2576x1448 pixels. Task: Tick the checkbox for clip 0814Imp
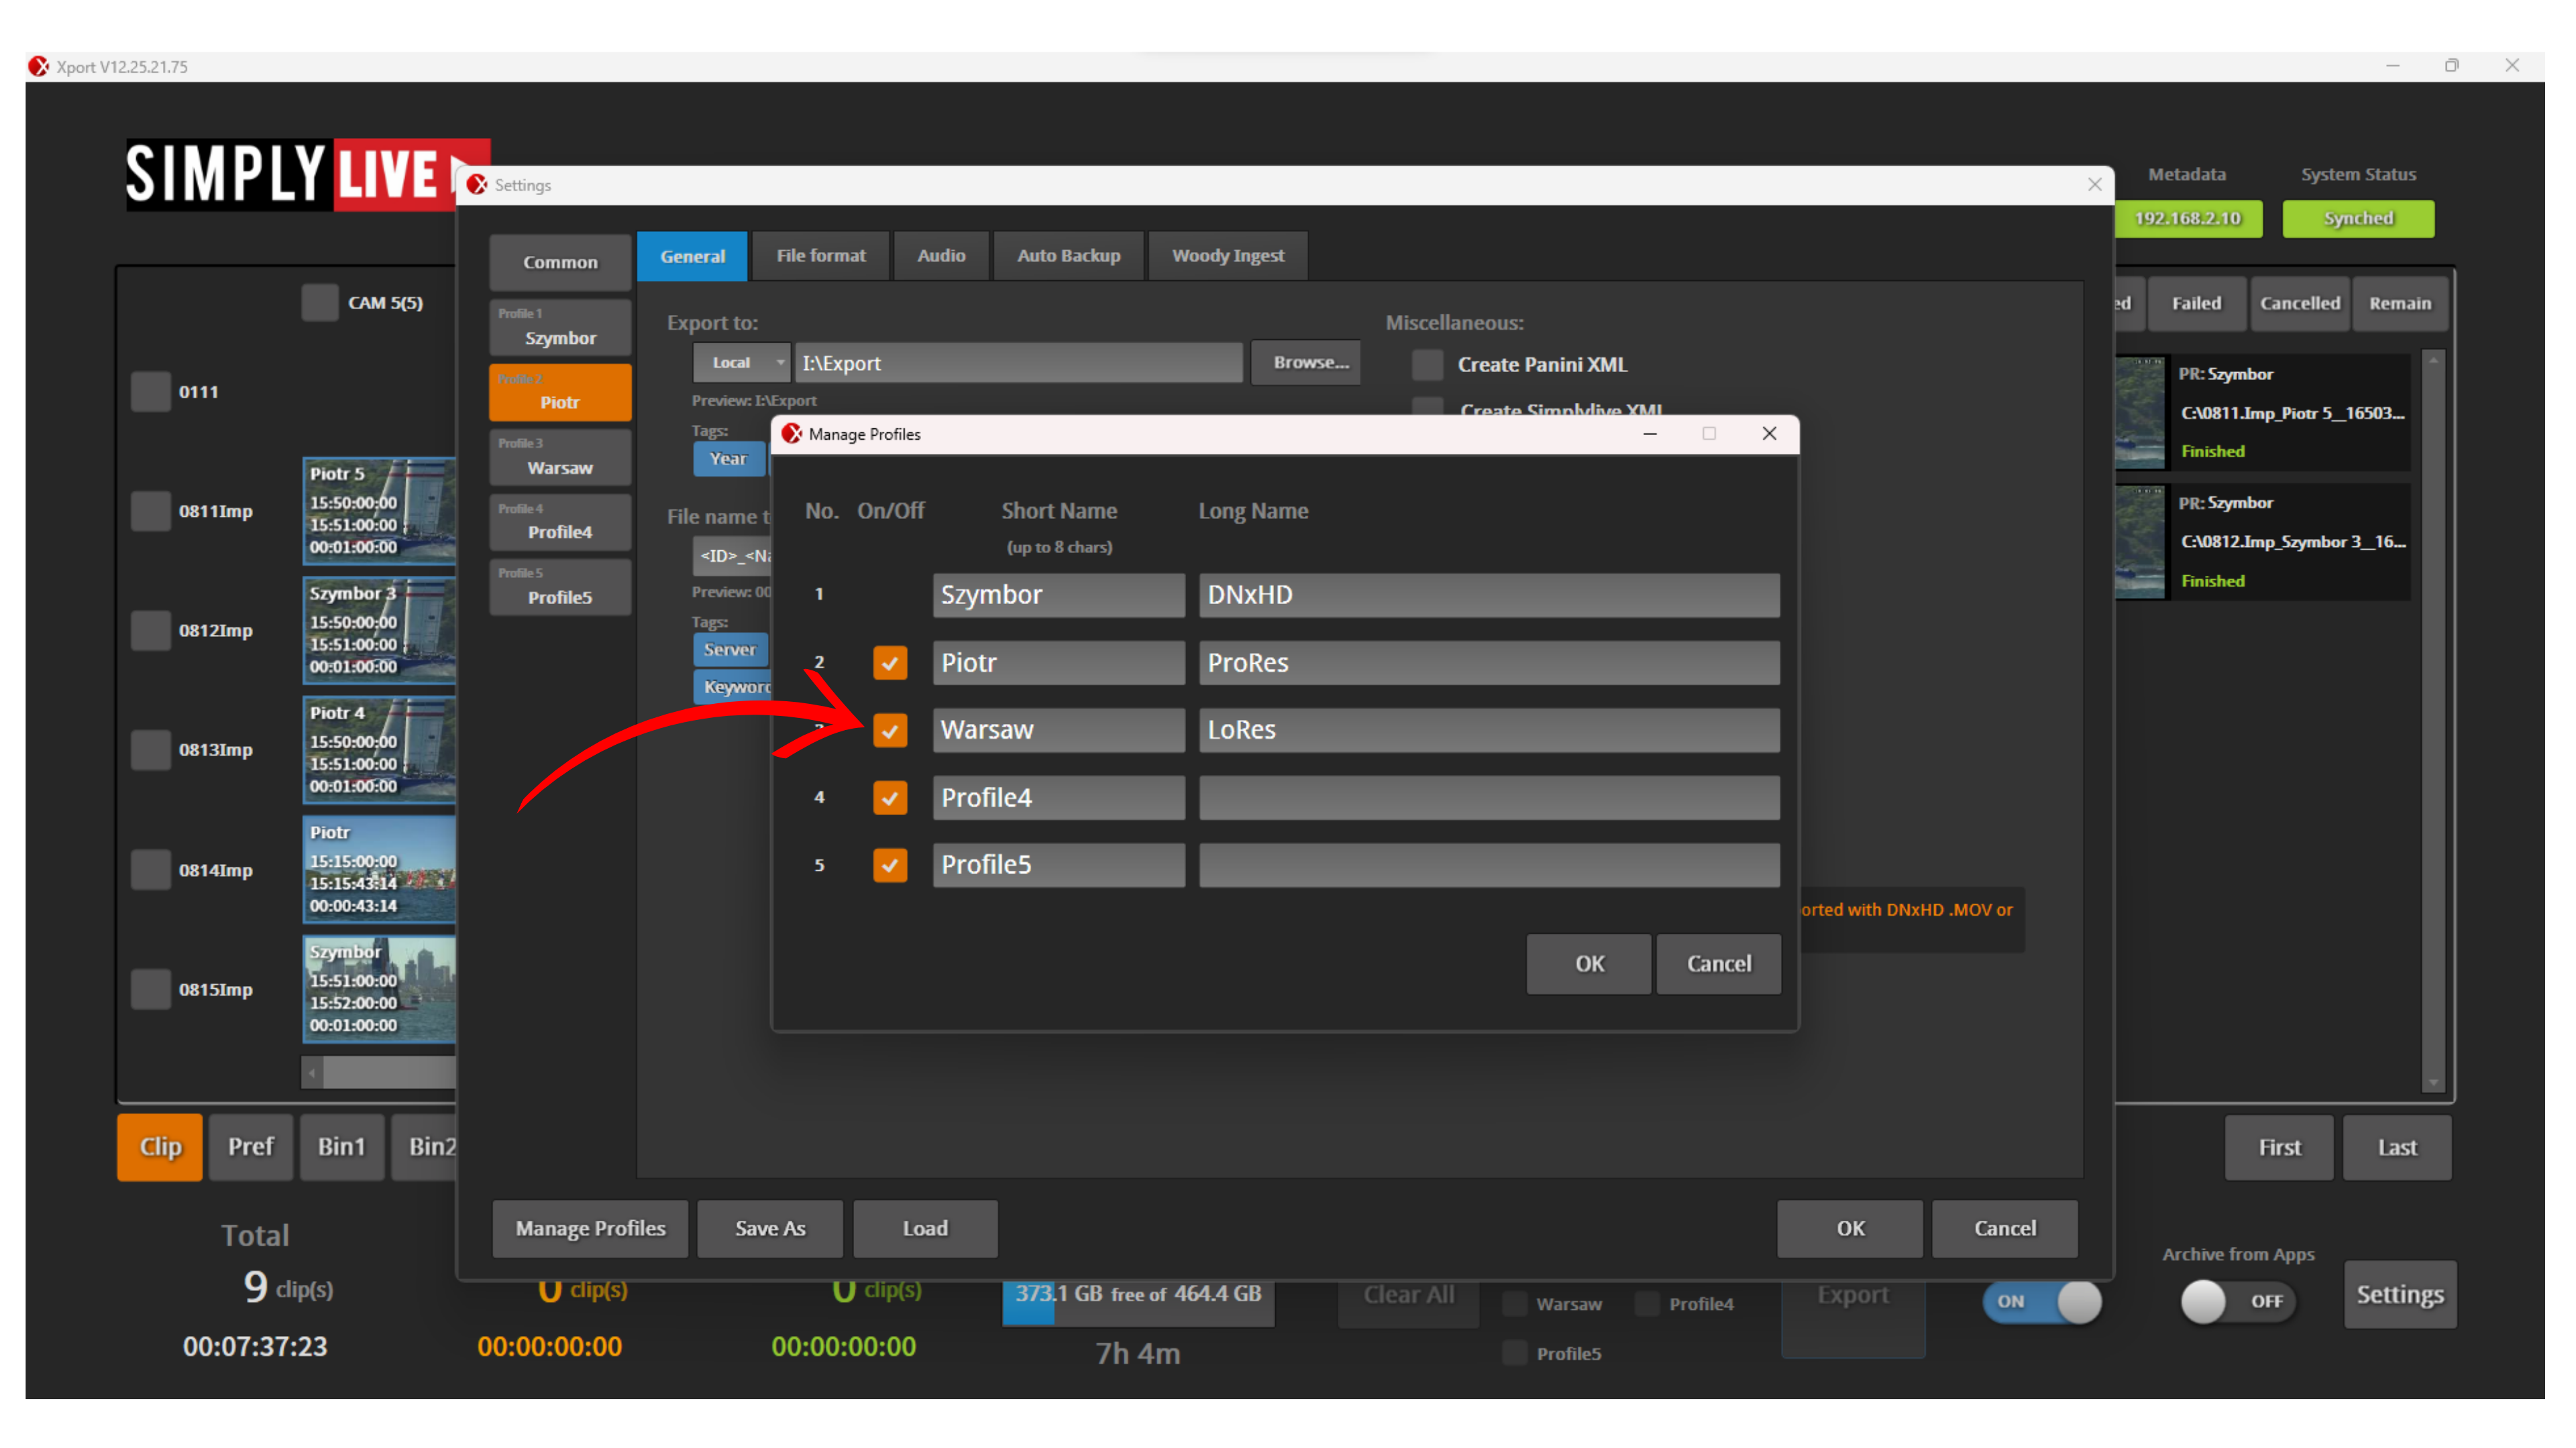150,869
